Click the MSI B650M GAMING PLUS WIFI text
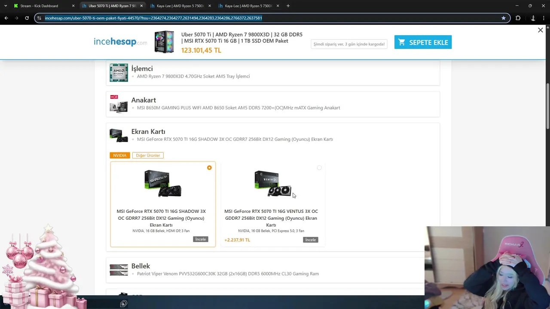 [x=238, y=108]
